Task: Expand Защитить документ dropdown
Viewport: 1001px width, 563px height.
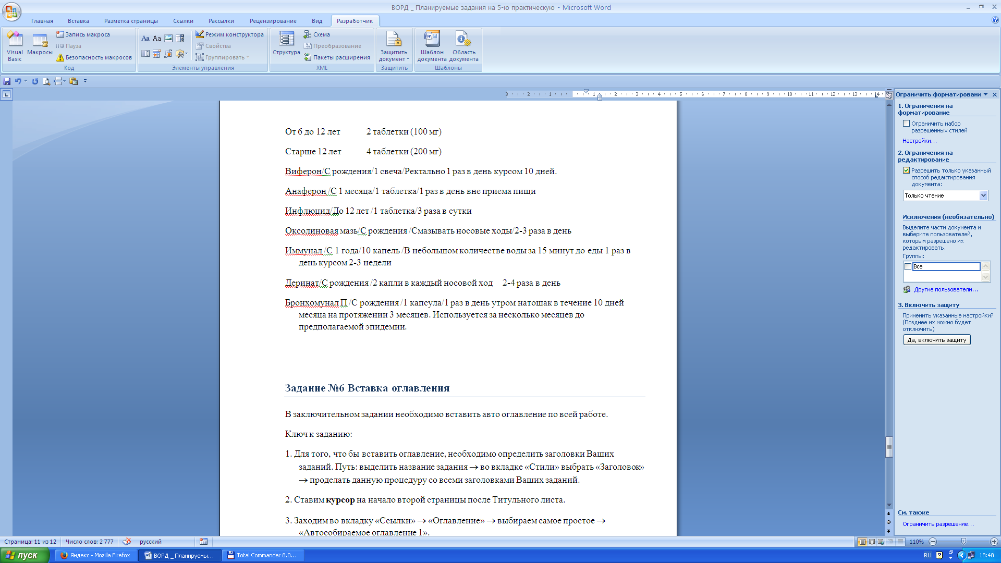Action: click(x=394, y=46)
